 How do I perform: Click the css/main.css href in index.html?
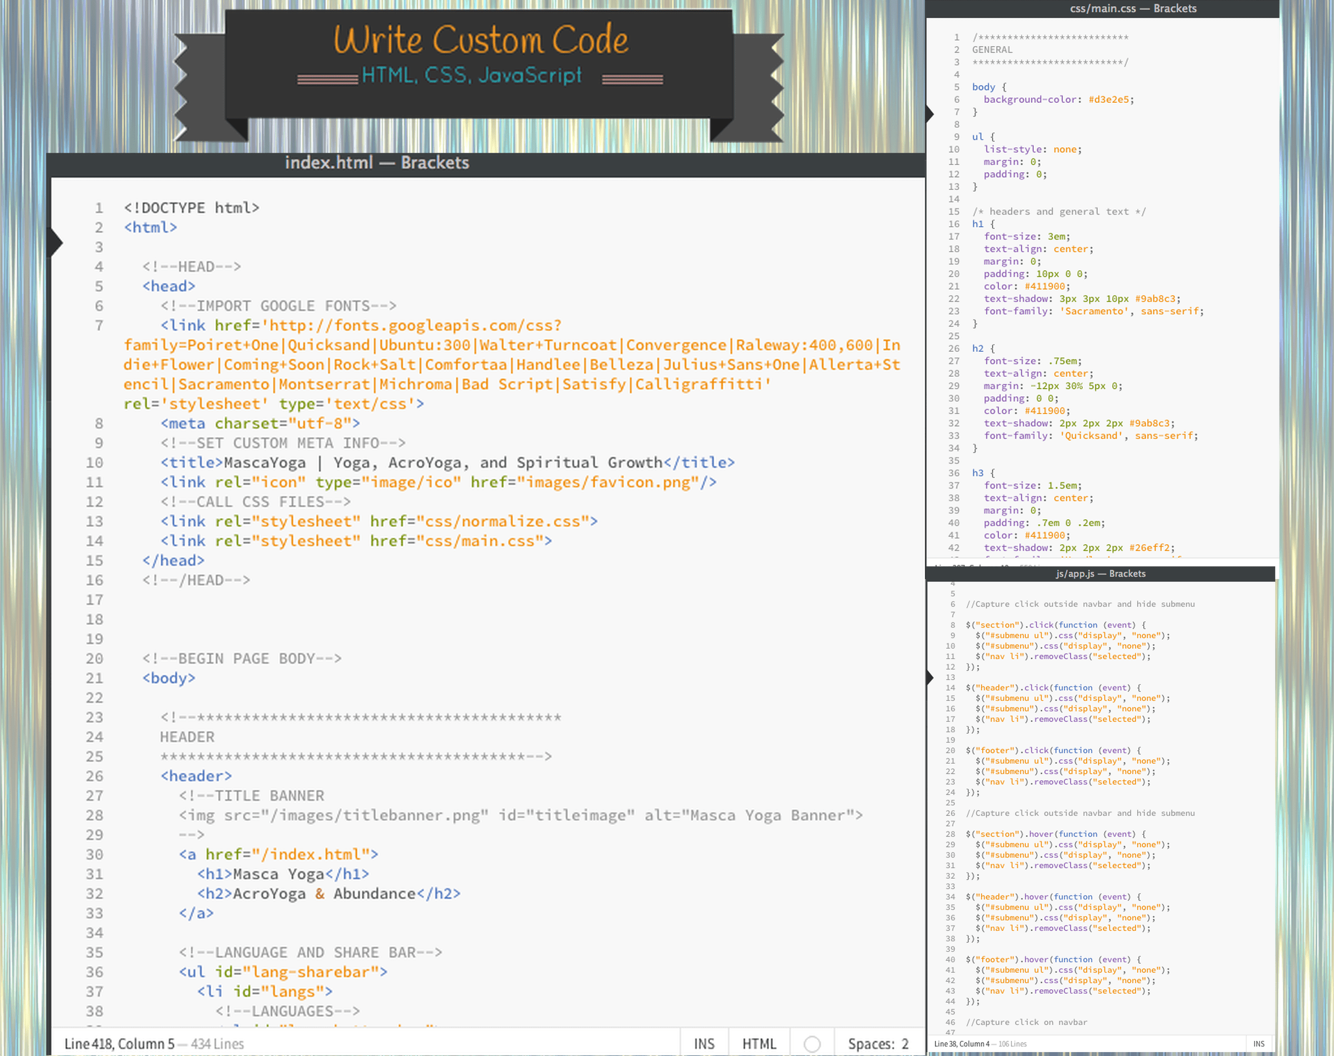[480, 541]
